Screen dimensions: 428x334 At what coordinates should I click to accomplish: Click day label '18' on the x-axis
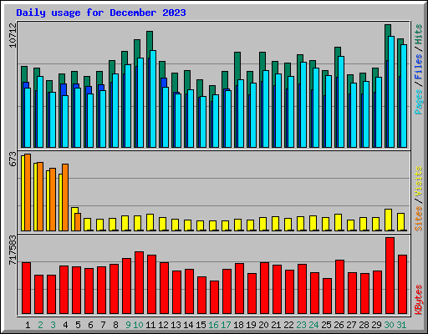point(238,325)
